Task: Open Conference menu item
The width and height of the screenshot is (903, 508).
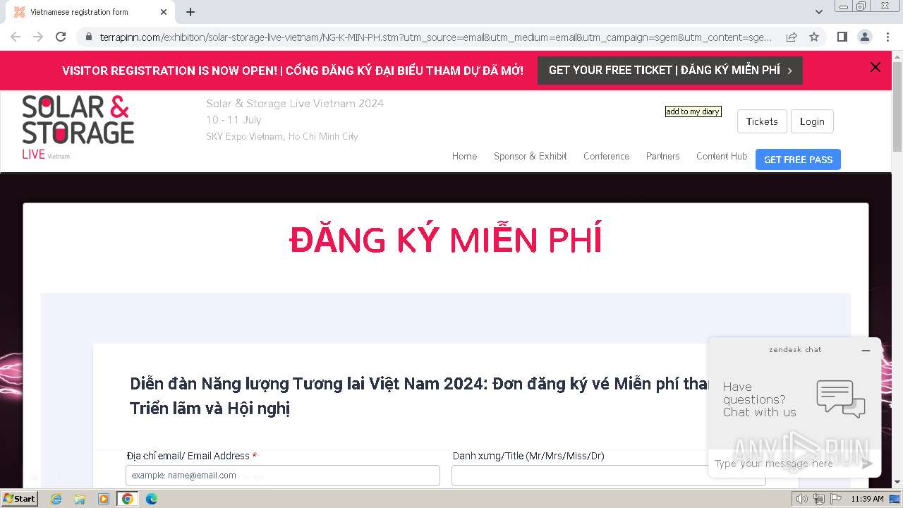Action: pyautogui.click(x=606, y=156)
